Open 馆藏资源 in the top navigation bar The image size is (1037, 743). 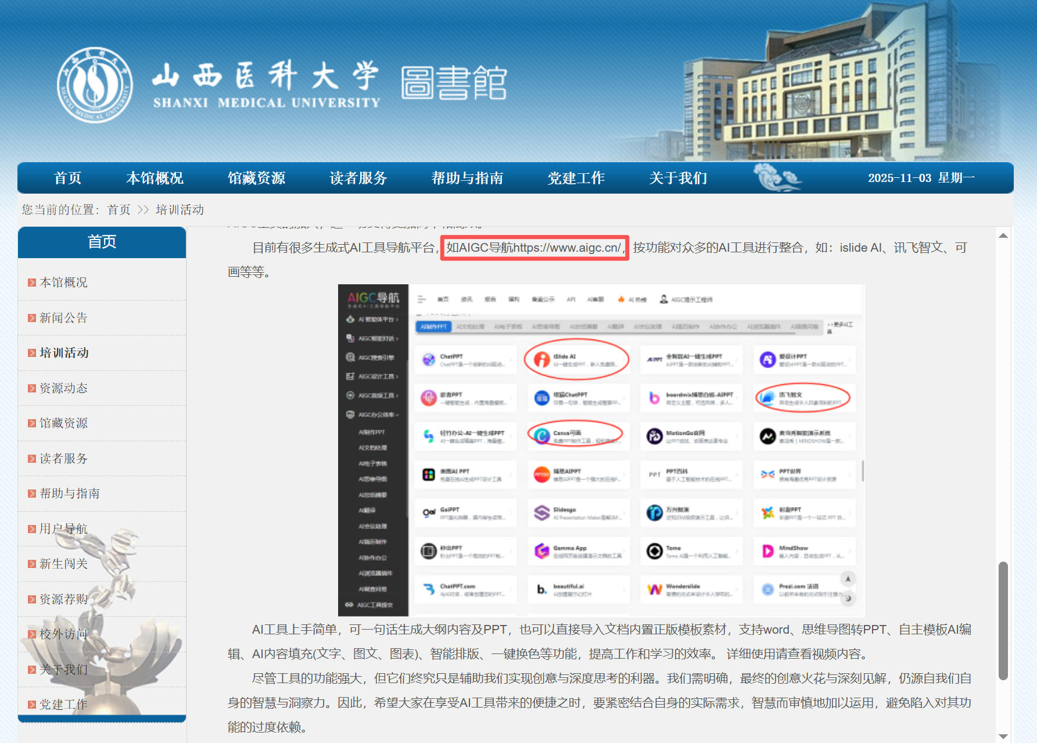pyautogui.click(x=256, y=178)
